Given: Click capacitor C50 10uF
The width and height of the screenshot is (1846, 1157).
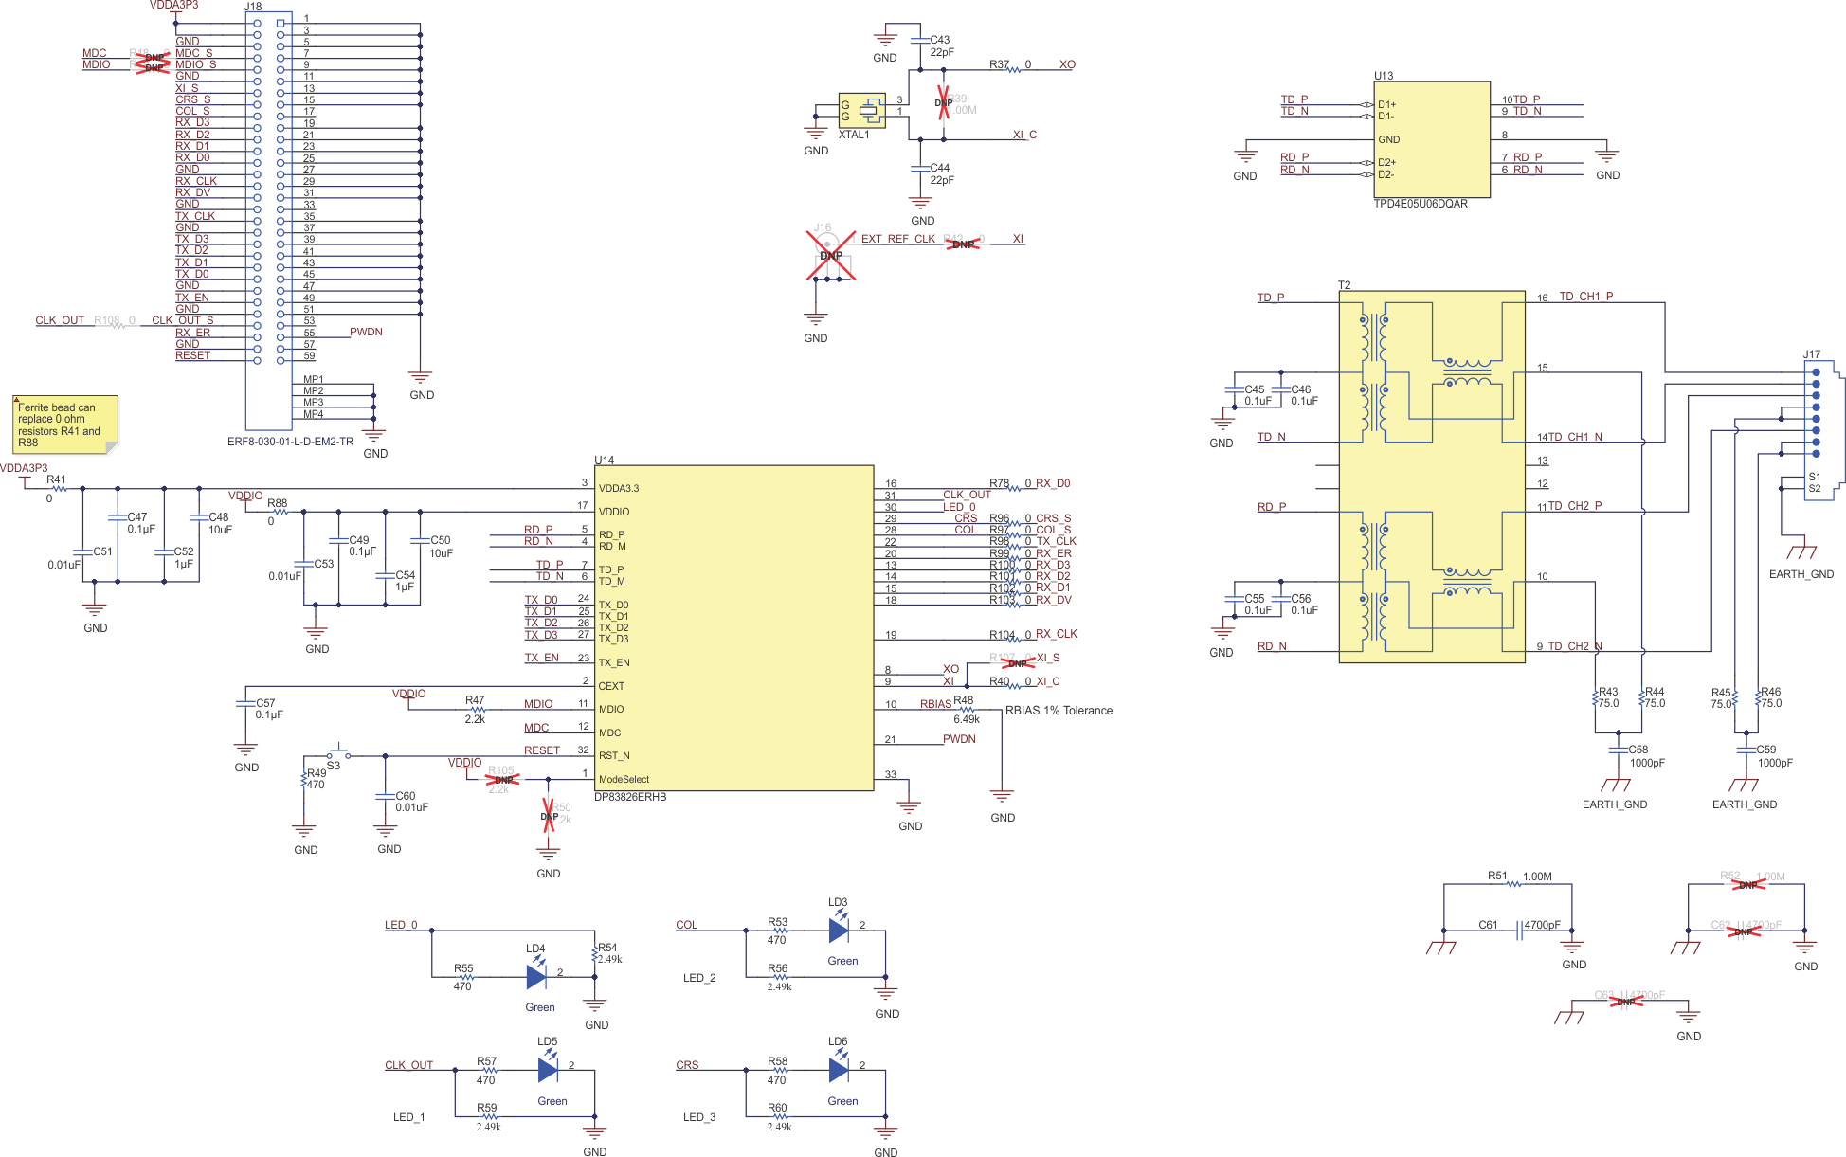Looking at the screenshot, I should click(420, 541).
